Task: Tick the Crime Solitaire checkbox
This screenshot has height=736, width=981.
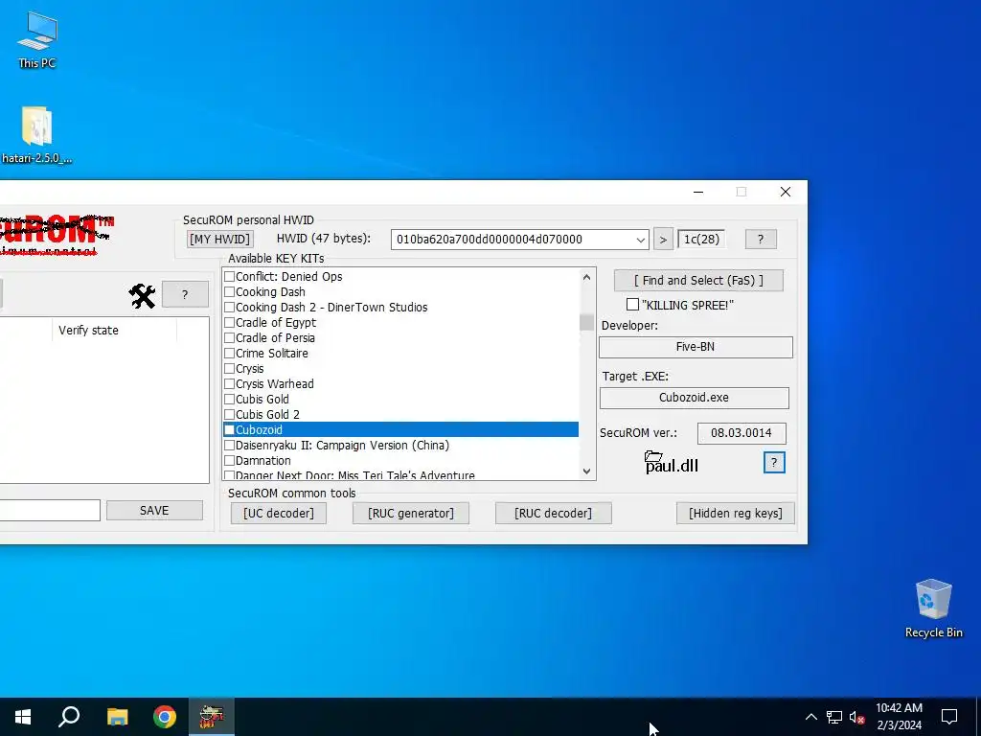Action: tap(230, 353)
